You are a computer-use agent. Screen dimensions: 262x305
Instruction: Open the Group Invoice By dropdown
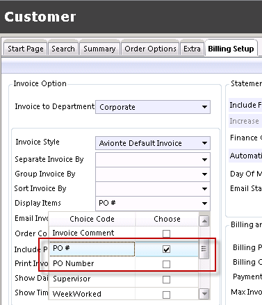click(204, 174)
